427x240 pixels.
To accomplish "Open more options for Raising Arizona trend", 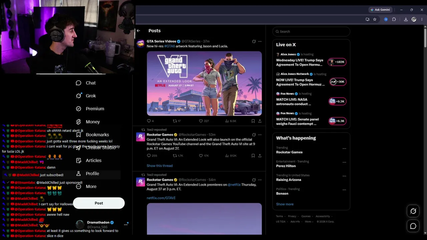I will pos(344,176).
